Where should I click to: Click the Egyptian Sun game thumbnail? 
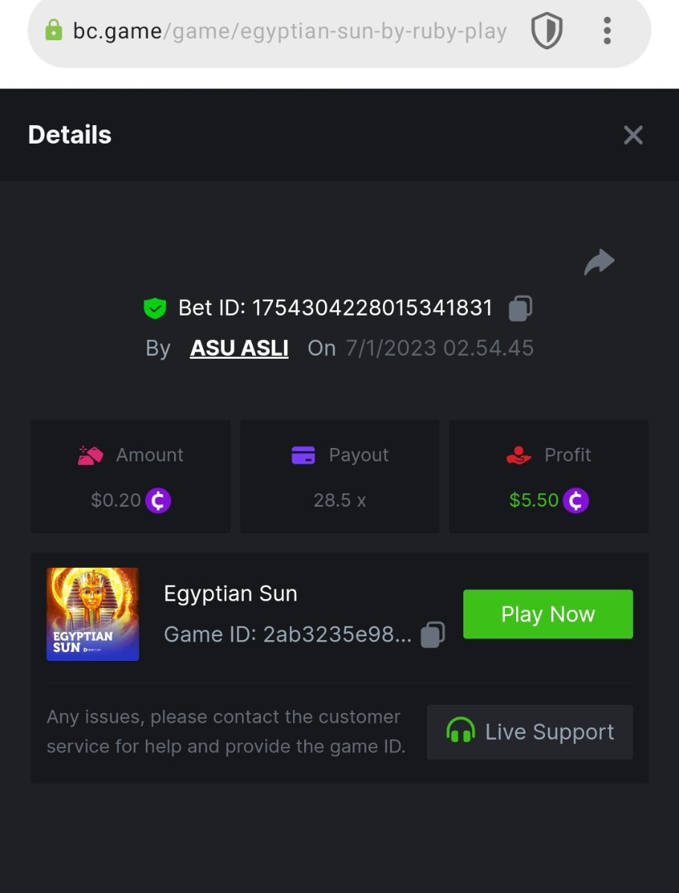tap(93, 614)
